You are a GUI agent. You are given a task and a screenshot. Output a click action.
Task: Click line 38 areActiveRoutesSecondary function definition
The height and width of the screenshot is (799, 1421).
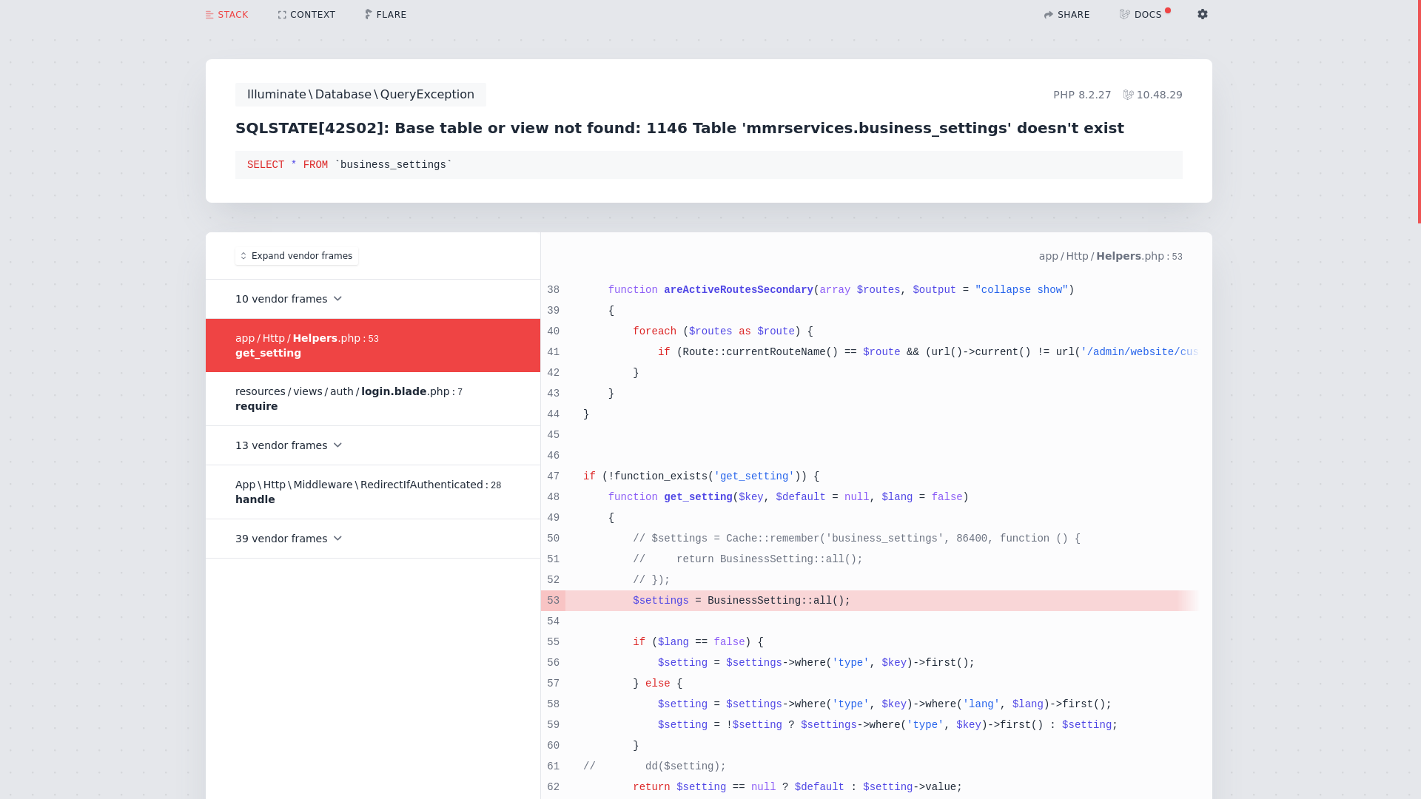[x=841, y=290]
